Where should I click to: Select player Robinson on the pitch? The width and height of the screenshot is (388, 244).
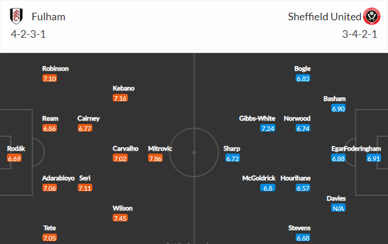coord(55,68)
